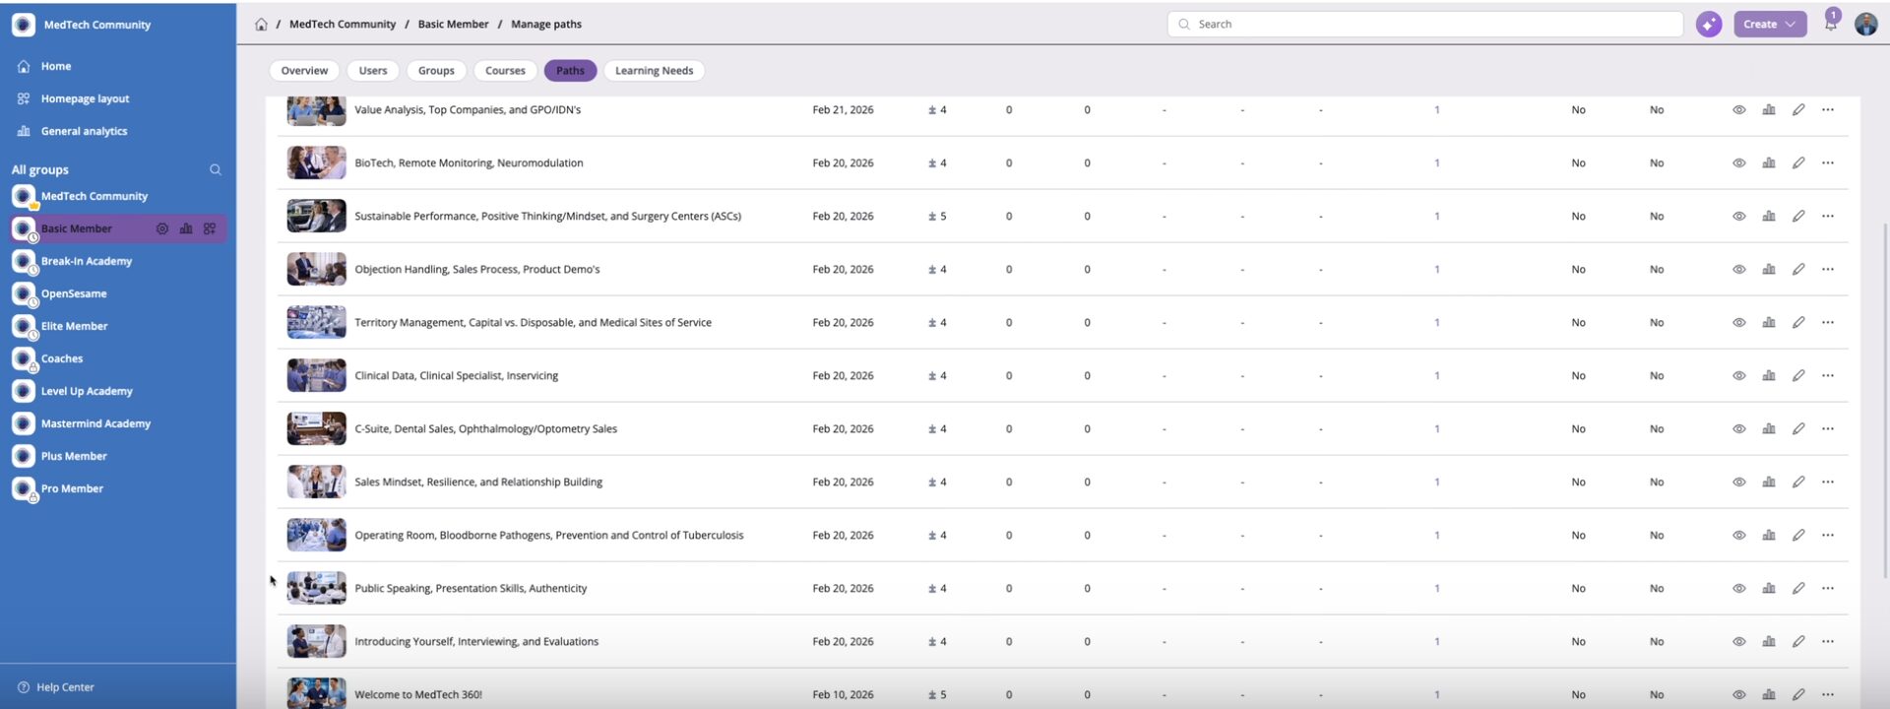Open Basic Member group settings gear
Screen dimensions: 1890x709
[x=162, y=228]
